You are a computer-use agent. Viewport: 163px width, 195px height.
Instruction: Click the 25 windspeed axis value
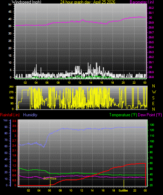(10, 41)
